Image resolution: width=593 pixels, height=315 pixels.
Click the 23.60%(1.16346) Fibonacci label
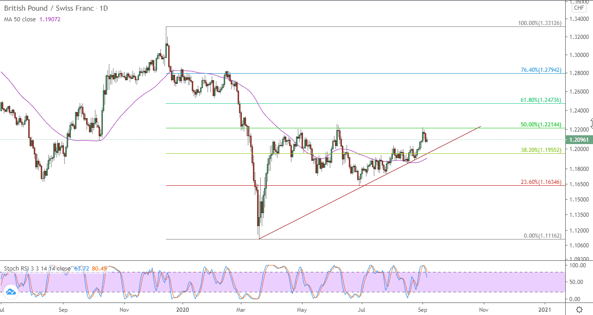click(541, 182)
